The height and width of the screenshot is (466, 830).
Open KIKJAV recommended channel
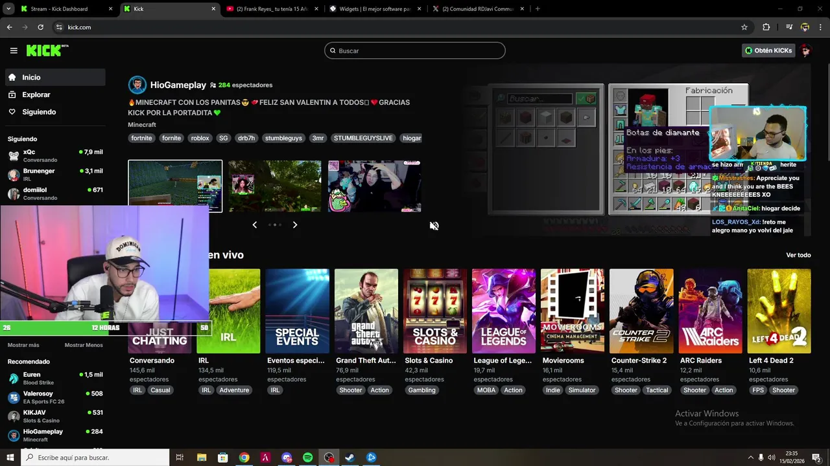coord(54,416)
